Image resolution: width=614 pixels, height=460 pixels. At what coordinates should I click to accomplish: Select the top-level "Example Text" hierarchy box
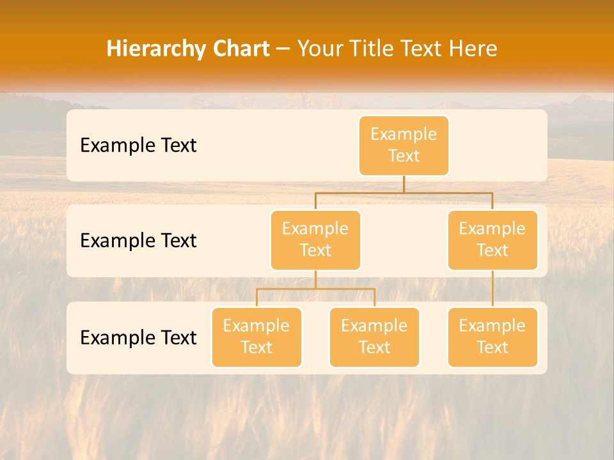point(404,145)
